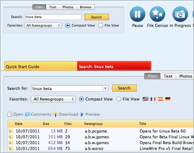Viewport: 194px width, 153px height.
Task: Expand the Search for history dropdown arrow
Action: [105, 89]
